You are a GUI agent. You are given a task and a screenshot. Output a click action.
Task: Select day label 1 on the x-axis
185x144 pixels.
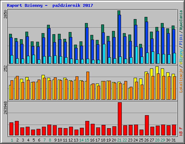[x=12, y=140]
